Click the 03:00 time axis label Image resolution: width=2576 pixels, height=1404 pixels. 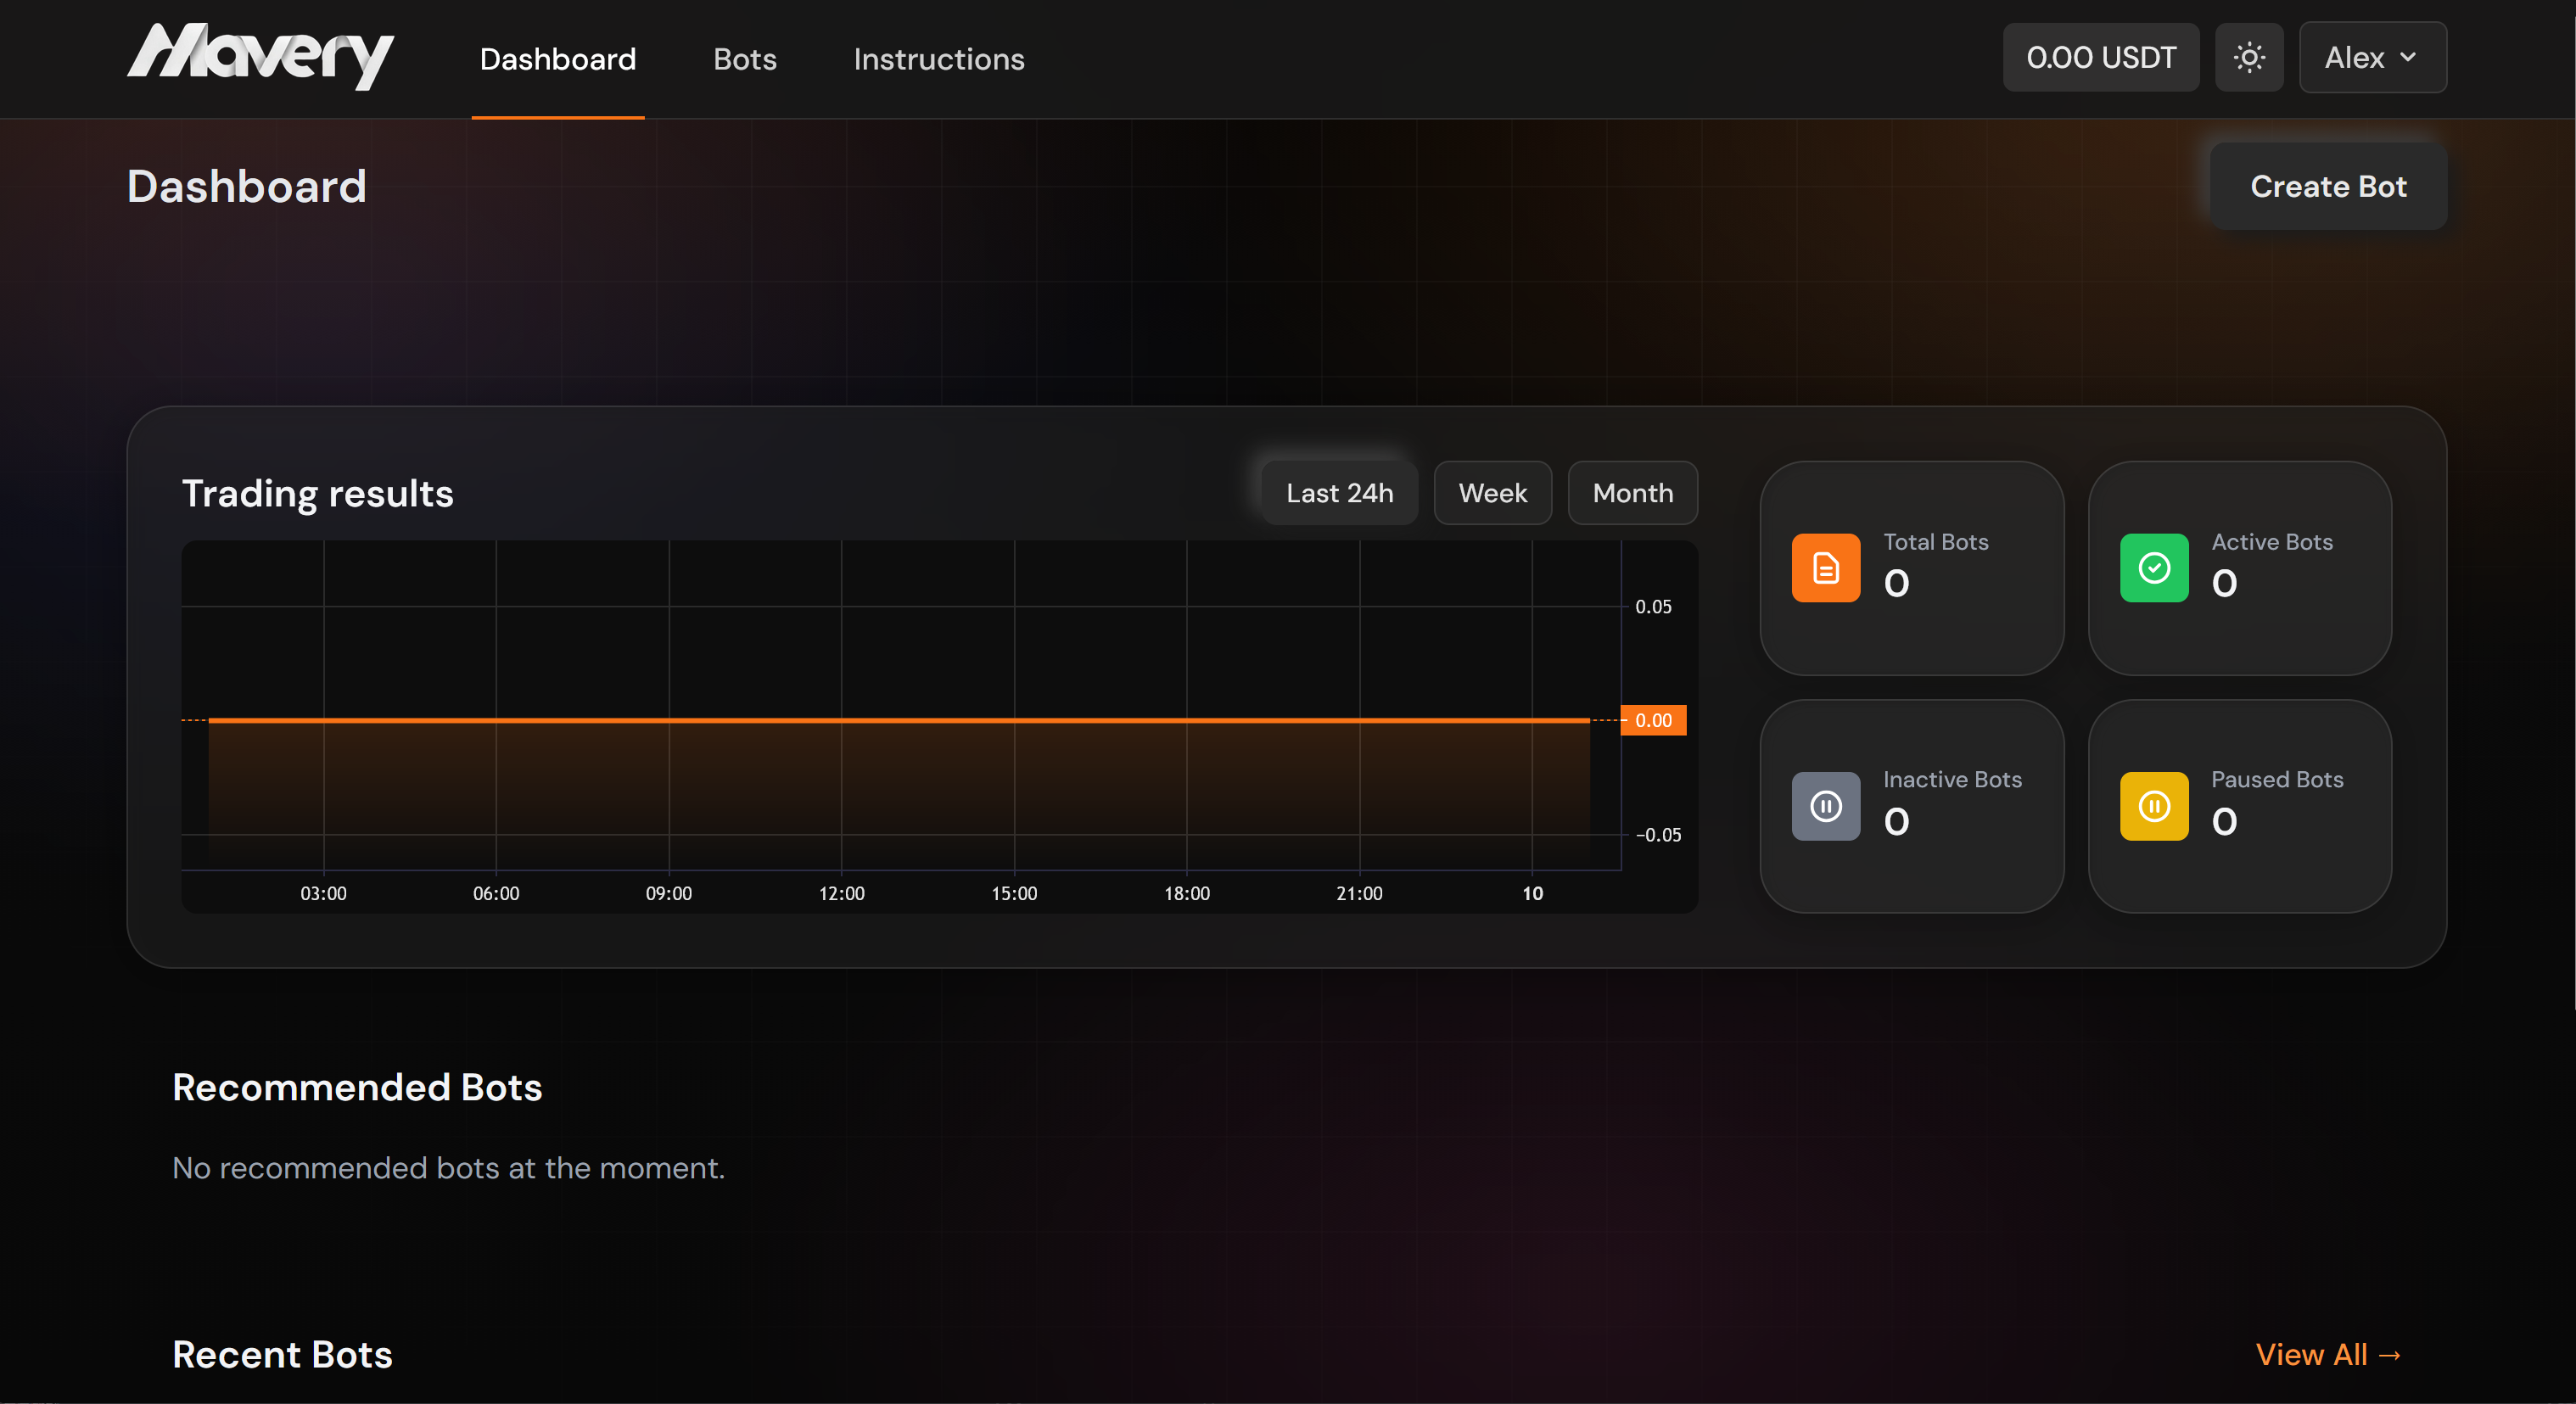coord(323,893)
